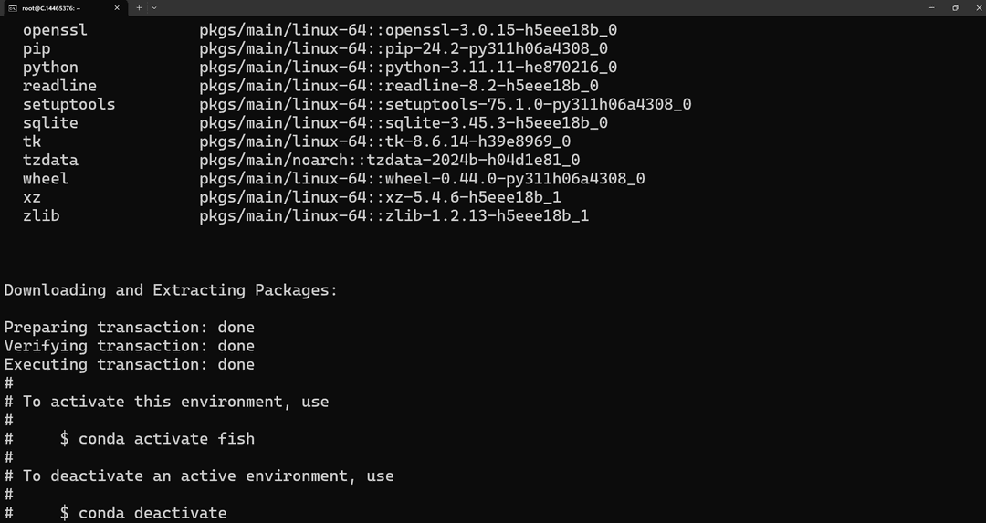
Task: Click the terminal icon in the tab
Action: coord(13,8)
